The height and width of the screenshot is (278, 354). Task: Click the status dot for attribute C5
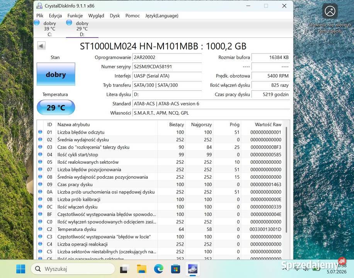tap(40, 251)
